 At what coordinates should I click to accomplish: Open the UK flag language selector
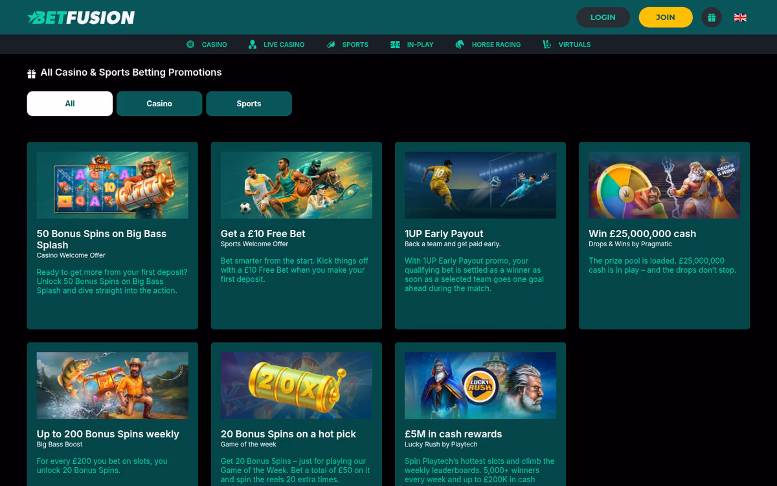pos(740,17)
